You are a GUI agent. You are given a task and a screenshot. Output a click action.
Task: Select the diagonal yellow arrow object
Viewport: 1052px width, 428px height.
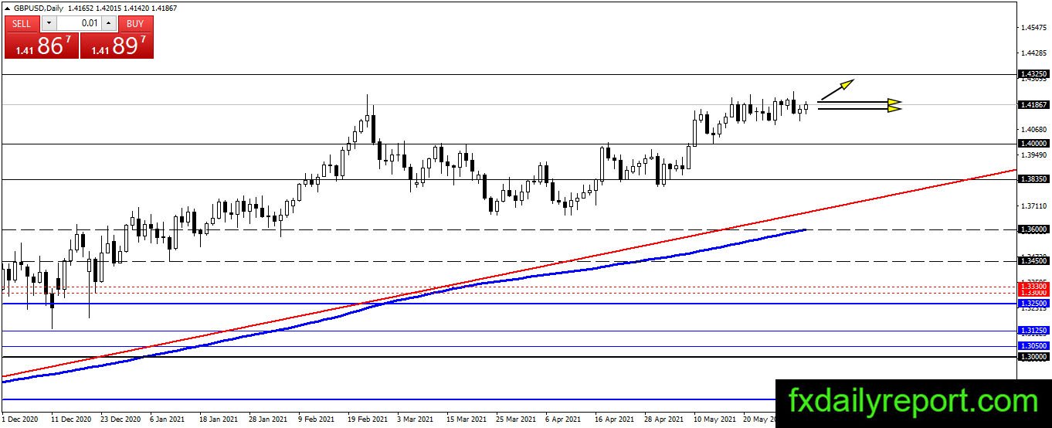pyautogui.click(x=837, y=89)
